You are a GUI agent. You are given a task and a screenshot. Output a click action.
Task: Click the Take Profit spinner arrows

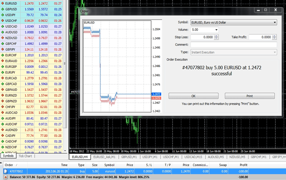tap(275, 37)
